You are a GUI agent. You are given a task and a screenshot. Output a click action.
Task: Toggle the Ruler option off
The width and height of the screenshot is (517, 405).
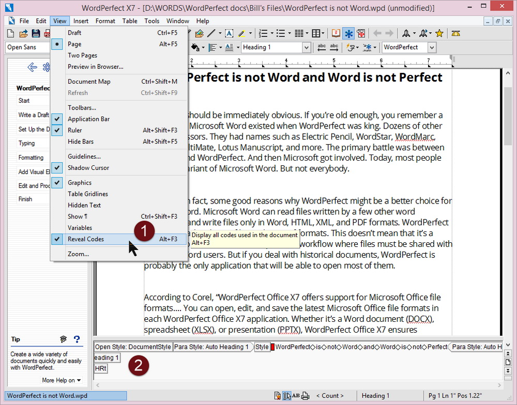(x=119, y=130)
